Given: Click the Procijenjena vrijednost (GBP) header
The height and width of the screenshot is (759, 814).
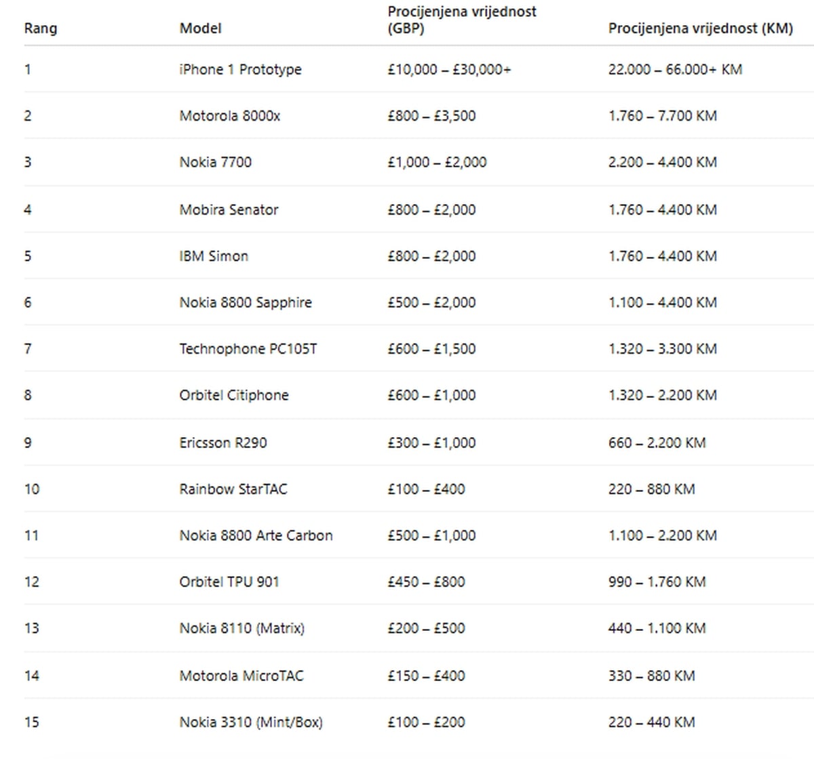Looking at the screenshot, I should point(462,20).
